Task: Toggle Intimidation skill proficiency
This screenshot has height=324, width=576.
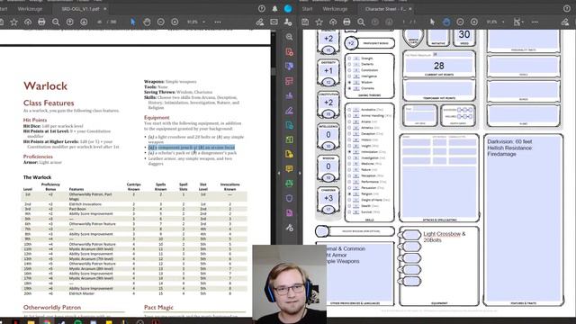Action: (x=349, y=152)
